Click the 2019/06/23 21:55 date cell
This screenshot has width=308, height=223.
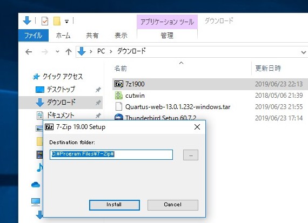[279, 107]
